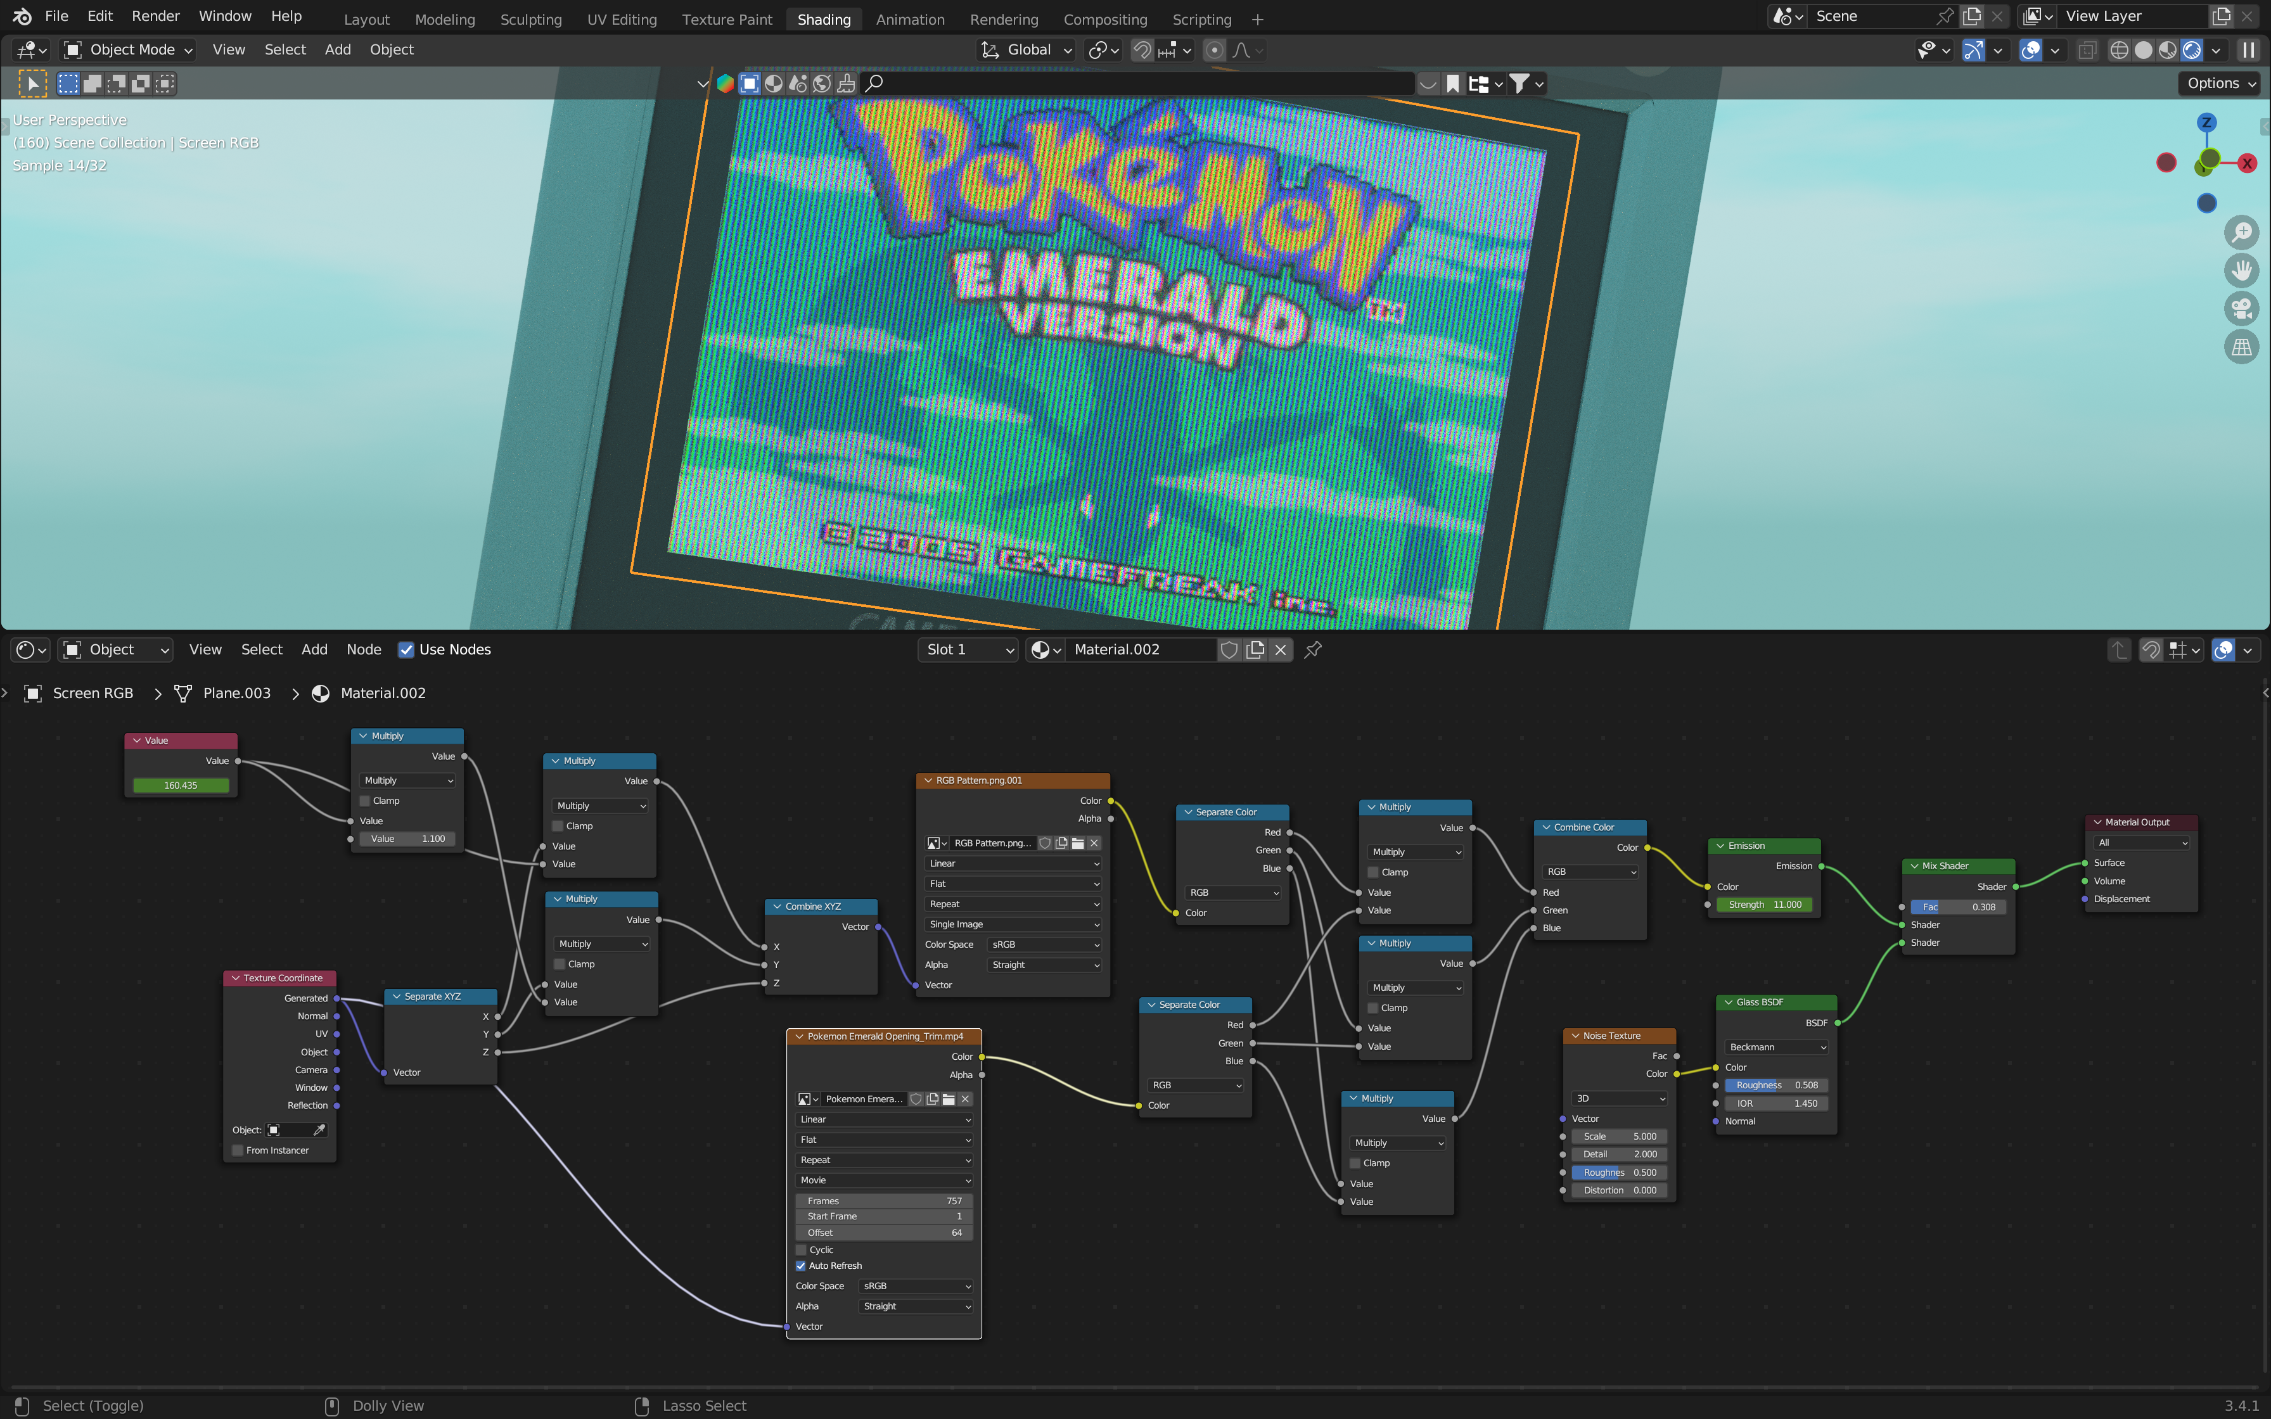Screen dimensions: 2271x1419
Task: Select wireframe viewport shading icon
Action: (x=2119, y=50)
